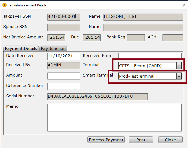Click the Process Payment button

click(x=106, y=140)
